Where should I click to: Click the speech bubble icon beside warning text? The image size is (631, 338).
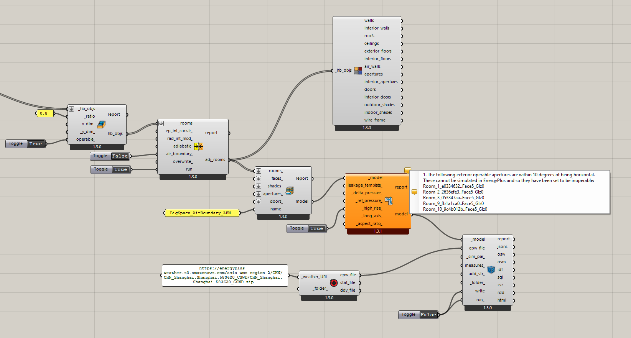[414, 192]
